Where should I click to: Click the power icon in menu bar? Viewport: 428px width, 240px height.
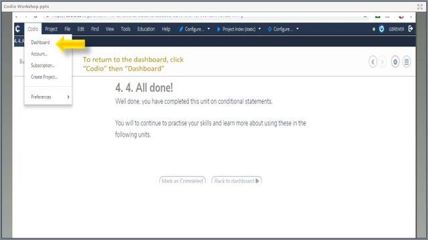[x=382, y=29]
